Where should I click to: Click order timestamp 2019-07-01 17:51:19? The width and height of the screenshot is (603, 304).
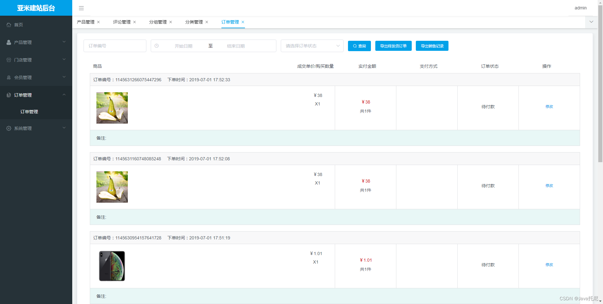[210, 238]
